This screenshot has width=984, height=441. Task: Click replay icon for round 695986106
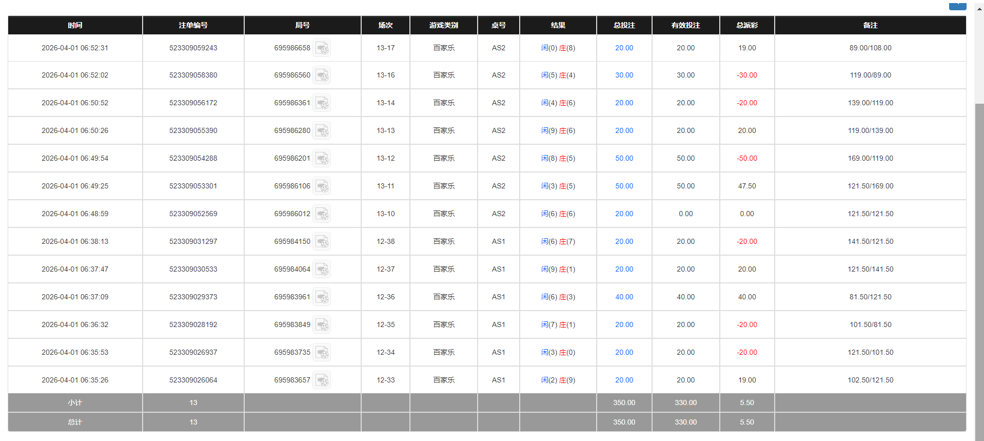pyautogui.click(x=322, y=186)
